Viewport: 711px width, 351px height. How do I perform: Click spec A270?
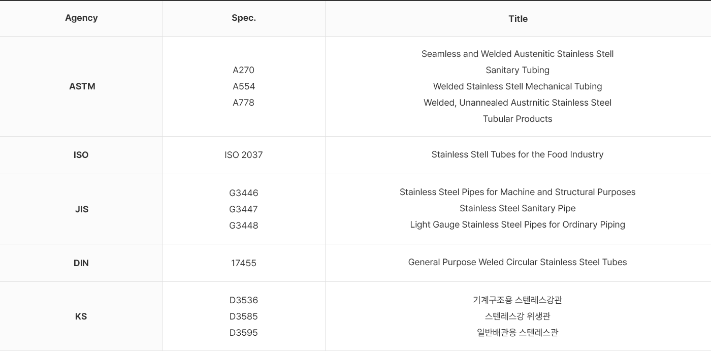click(244, 70)
